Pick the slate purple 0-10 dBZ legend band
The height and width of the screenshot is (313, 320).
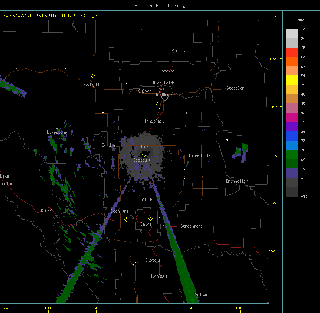coord(292,173)
